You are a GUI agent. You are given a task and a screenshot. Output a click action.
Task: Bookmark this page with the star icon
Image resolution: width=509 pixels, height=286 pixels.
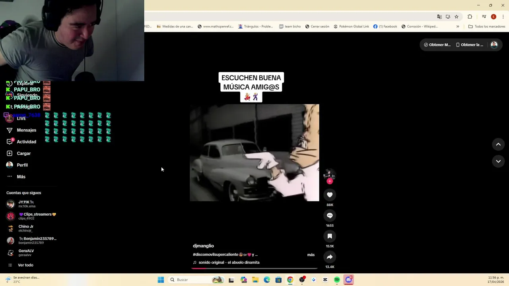click(457, 17)
